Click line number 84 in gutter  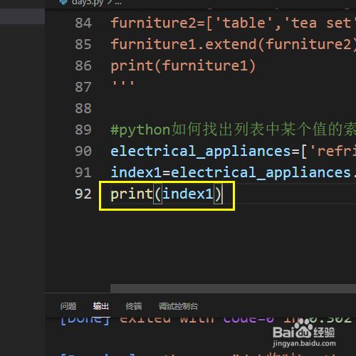click(x=83, y=23)
